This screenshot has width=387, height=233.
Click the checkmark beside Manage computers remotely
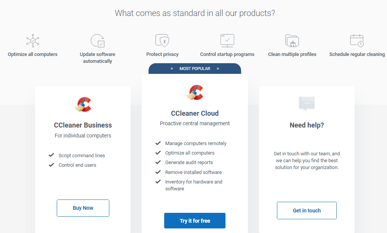click(x=158, y=144)
